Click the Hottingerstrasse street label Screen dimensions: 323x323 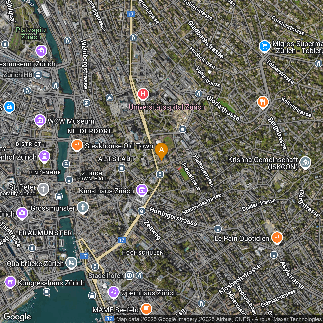pyautogui.click(x=173, y=216)
